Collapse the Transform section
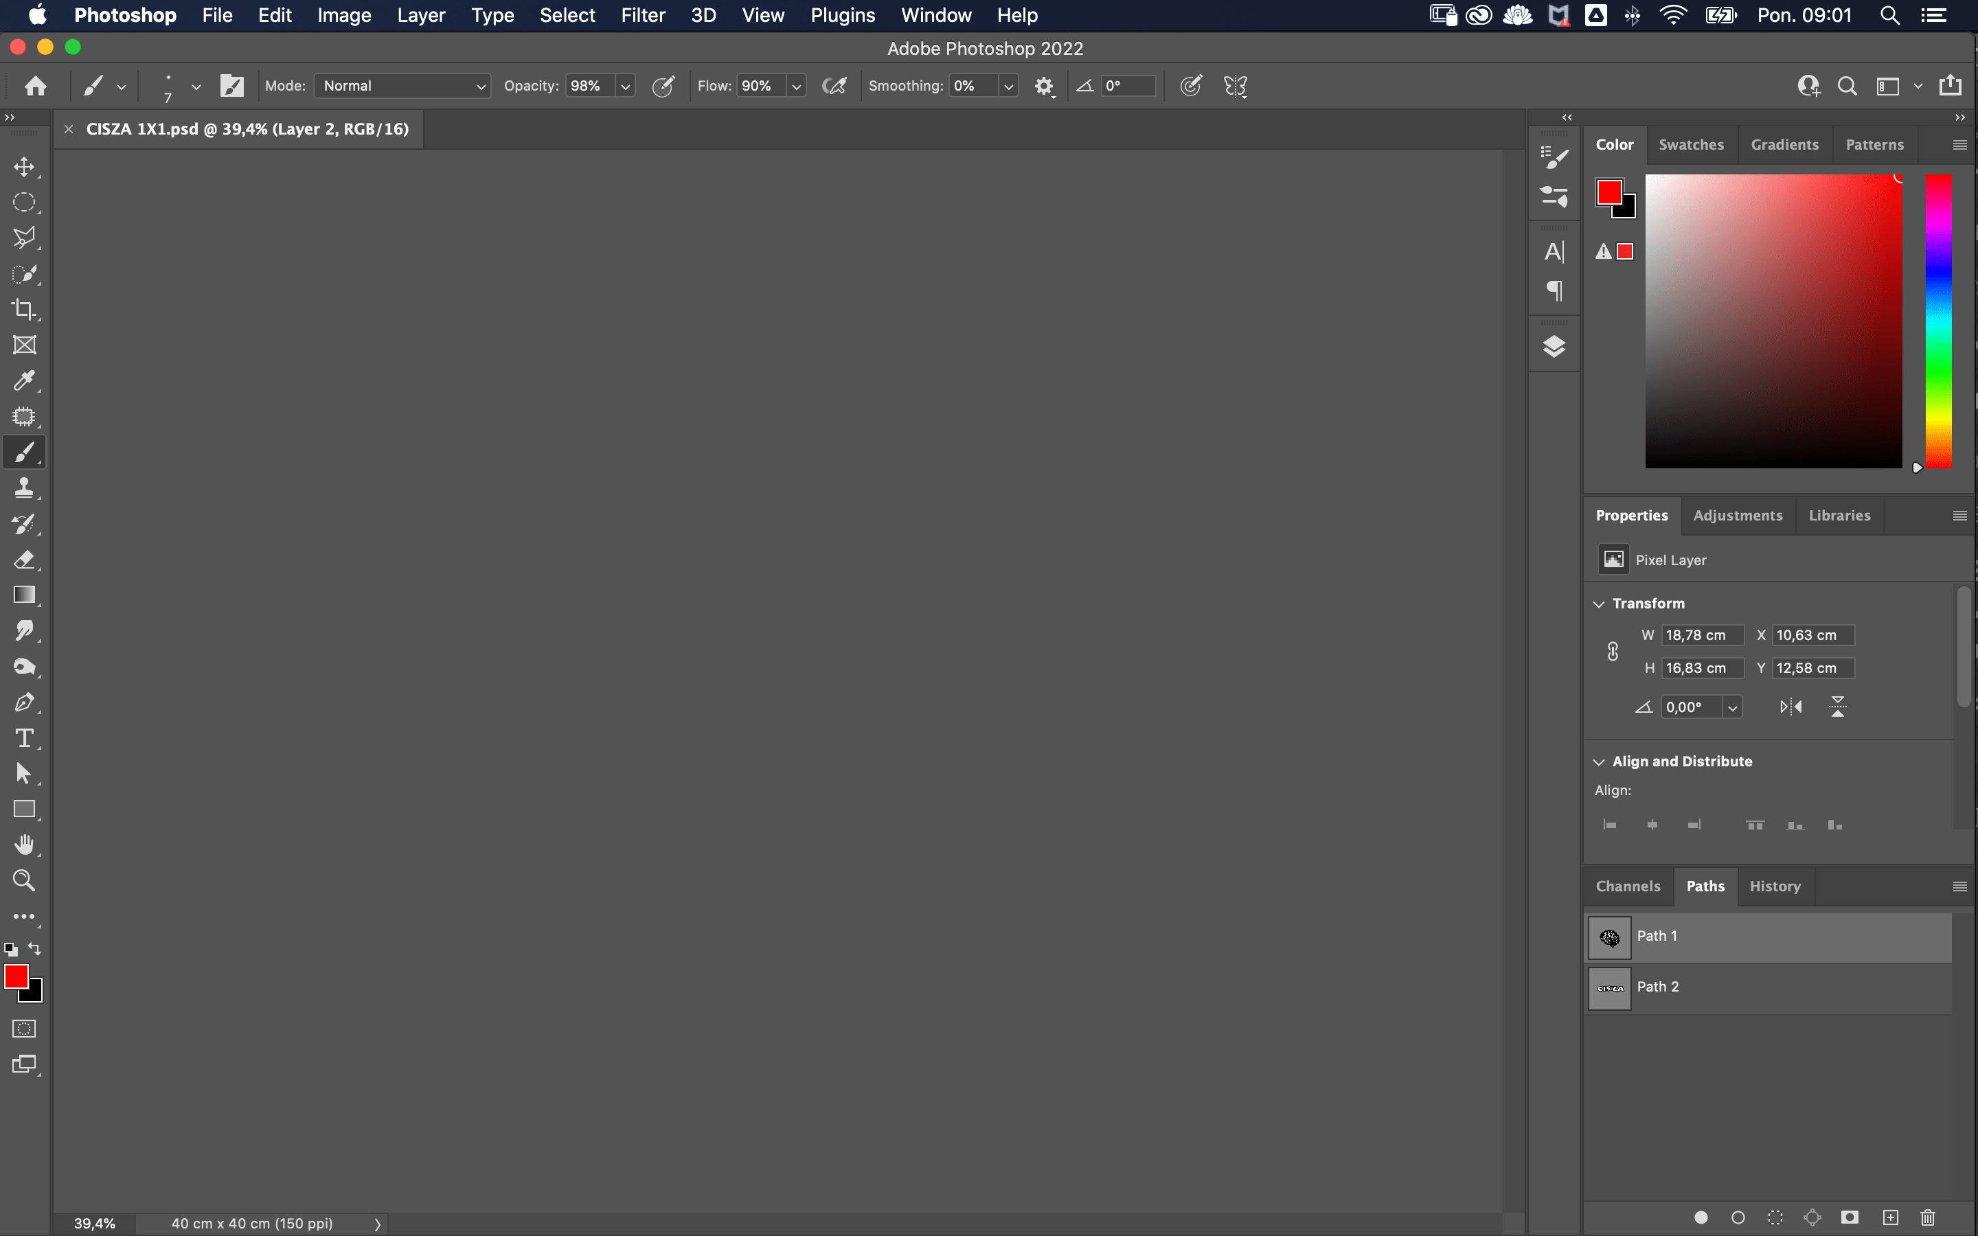This screenshot has height=1236, width=1978. [1599, 604]
